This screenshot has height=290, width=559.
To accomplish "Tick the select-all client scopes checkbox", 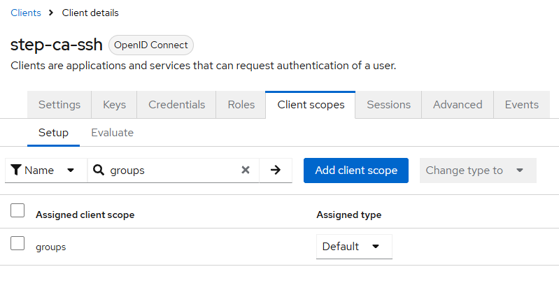I will (x=17, y=210).
